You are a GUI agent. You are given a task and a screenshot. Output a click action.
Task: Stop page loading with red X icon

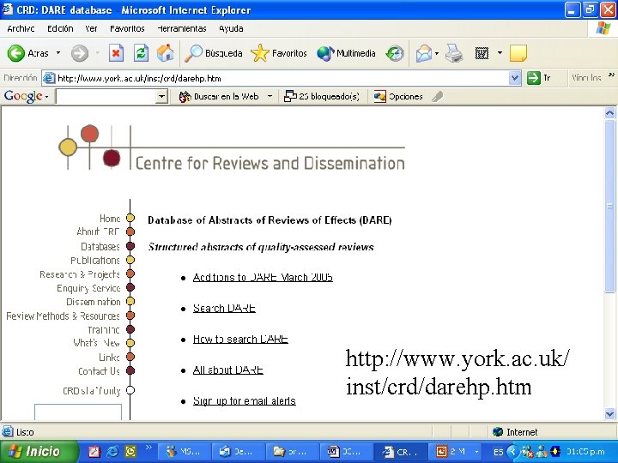[116, 53]
